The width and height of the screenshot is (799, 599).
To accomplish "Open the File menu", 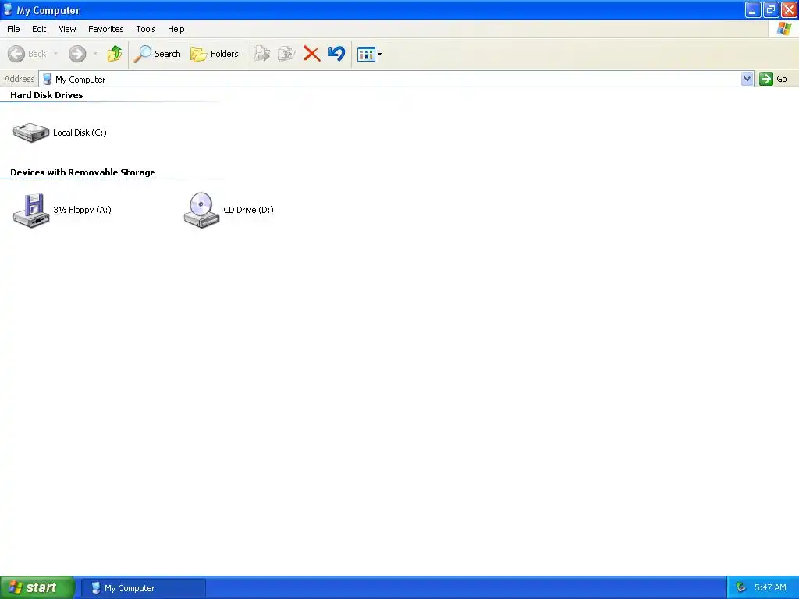I will pos(13,29).
